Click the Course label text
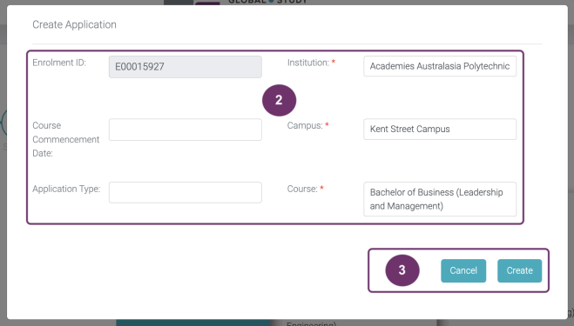The width and height of the screenshot is (574, 326). point(302,189)
